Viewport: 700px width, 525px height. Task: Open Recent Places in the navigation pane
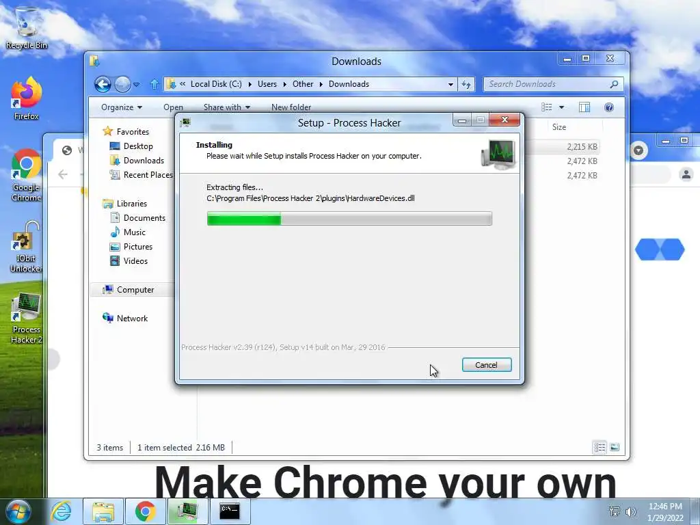(148, 175)
